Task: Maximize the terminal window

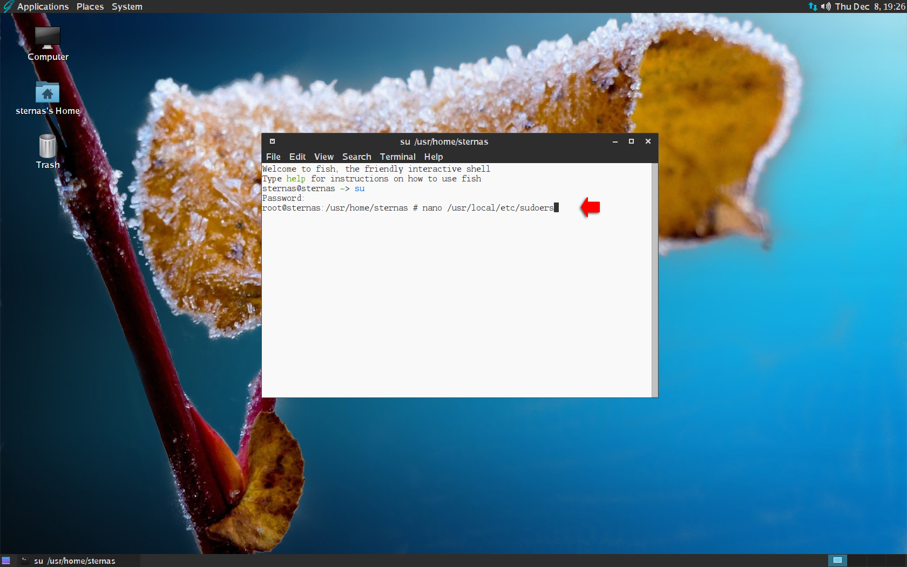Action: point(631,141)
